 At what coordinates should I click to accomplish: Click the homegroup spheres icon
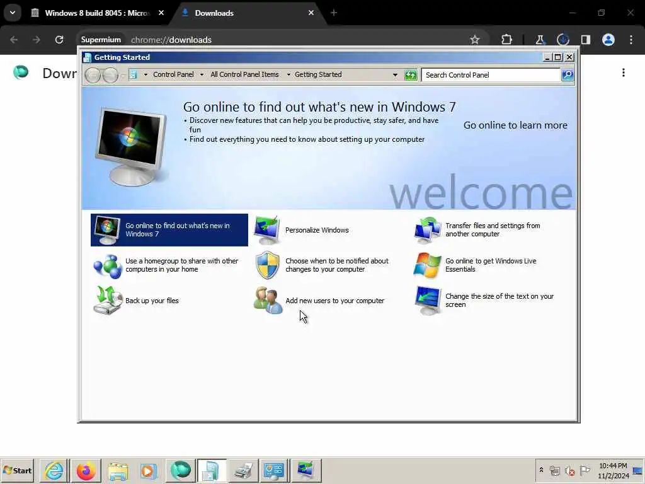[107, 266]
